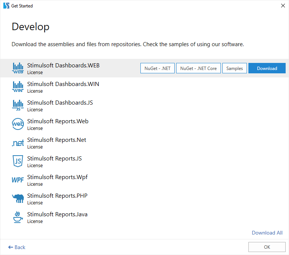Image resolution: width=289 pixels, height=255 pixels.
Task: Open License under Reports.Net
Action: (35, 147)
